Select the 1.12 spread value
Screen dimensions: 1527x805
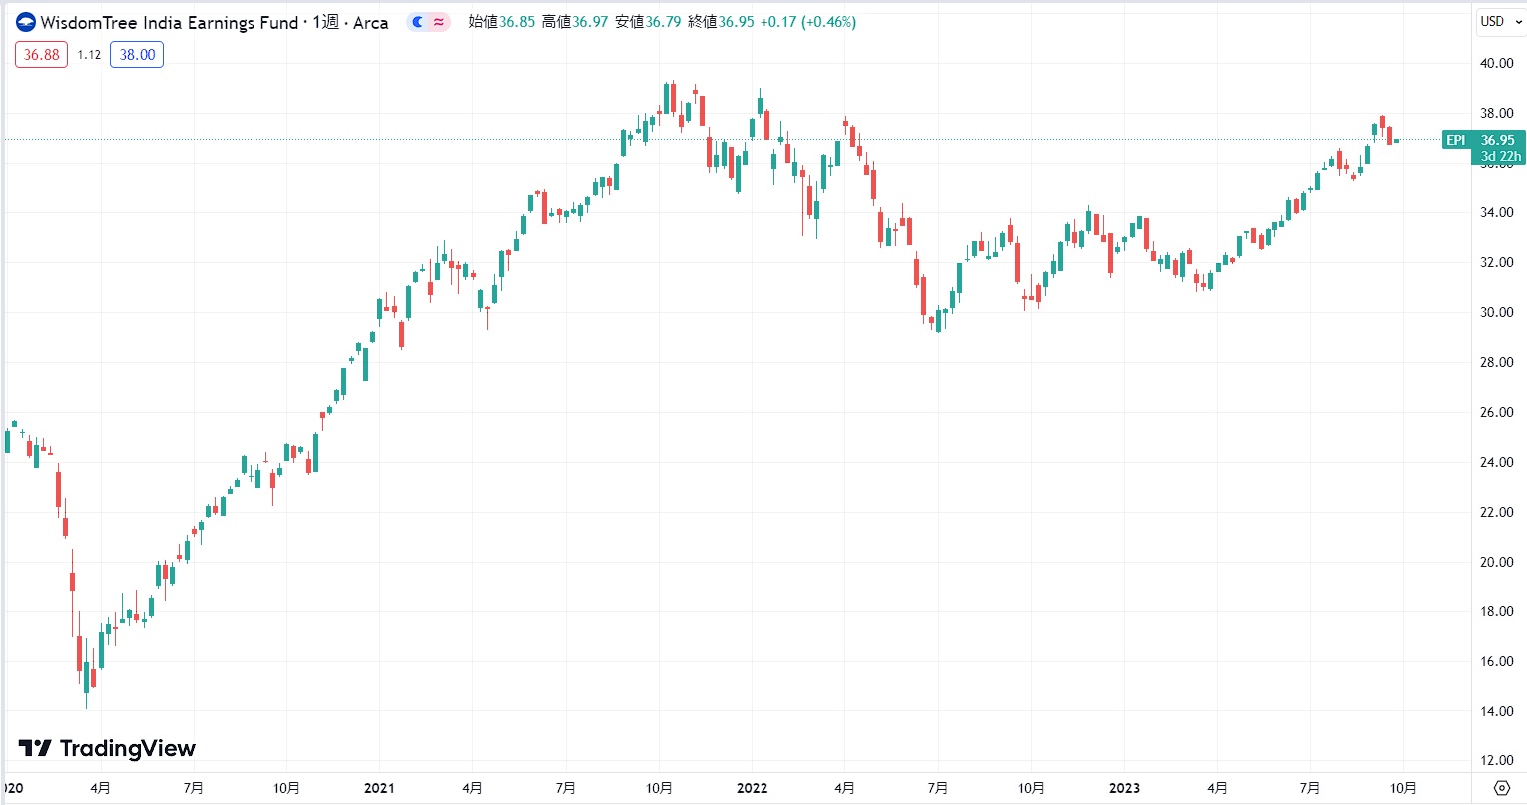[x=89, y=55]
